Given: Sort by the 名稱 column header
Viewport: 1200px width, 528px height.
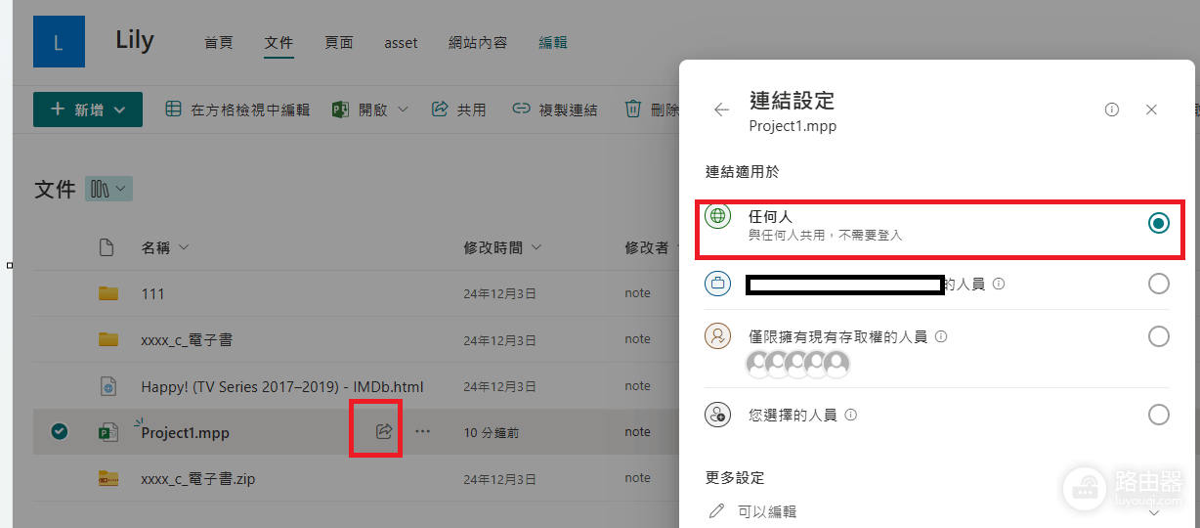Looking at the screenshot, I should pyautogui.click(x=165, y=247).
